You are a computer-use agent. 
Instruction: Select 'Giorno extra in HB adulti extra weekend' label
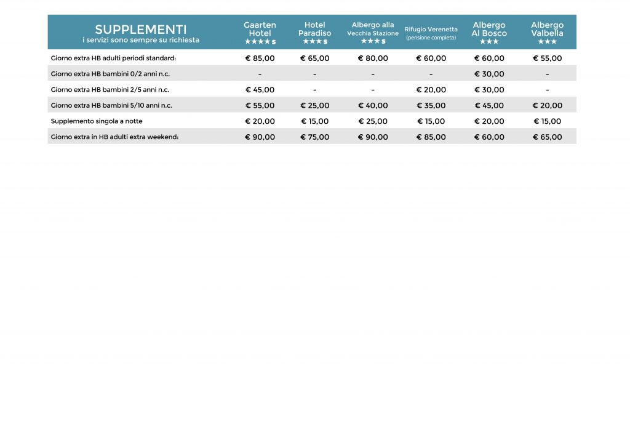coord(114,137)
